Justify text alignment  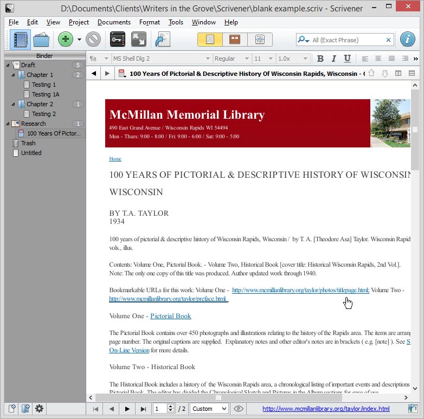tap(391, 59)
